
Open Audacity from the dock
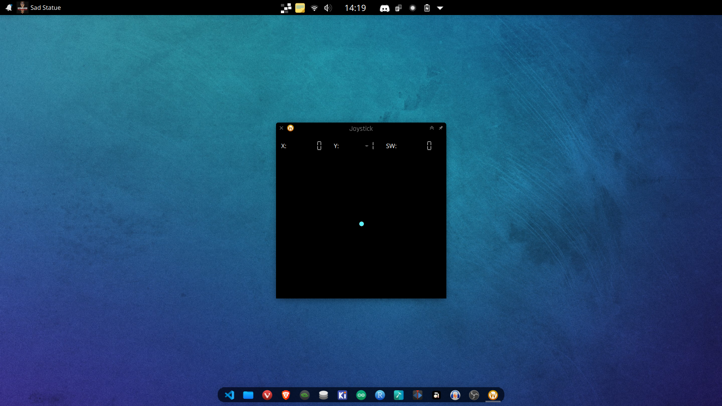455,395
